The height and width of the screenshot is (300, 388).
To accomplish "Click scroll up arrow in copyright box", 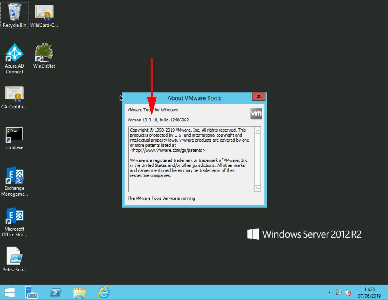I will pyautogui.click(x=258, y=130).
